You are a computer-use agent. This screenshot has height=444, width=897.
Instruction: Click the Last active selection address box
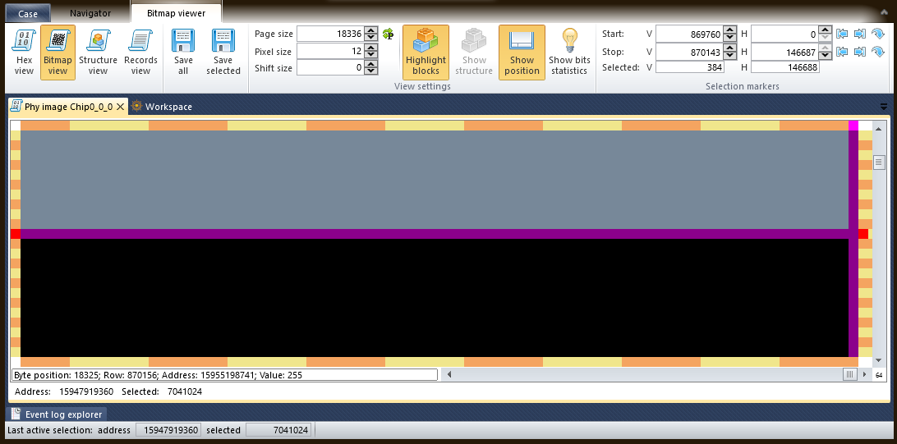pos(168,430)
